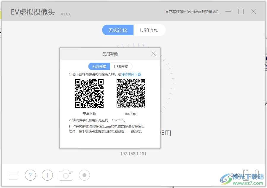Open the 移步官网下载 download link
Viewport: 267px width, 188px height.
point(131,74)
